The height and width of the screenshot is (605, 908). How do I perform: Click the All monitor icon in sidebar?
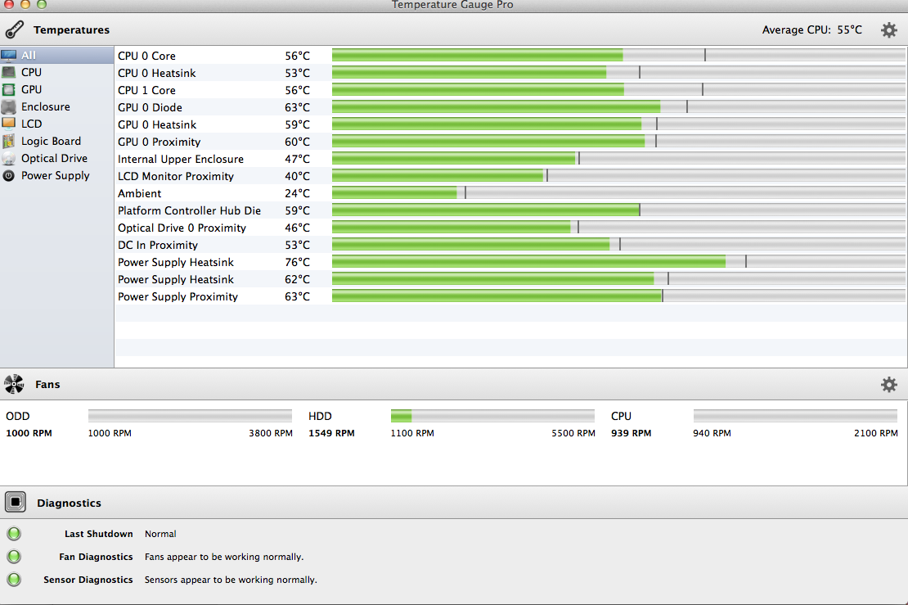pyautogui.click(x=9, y=56)
